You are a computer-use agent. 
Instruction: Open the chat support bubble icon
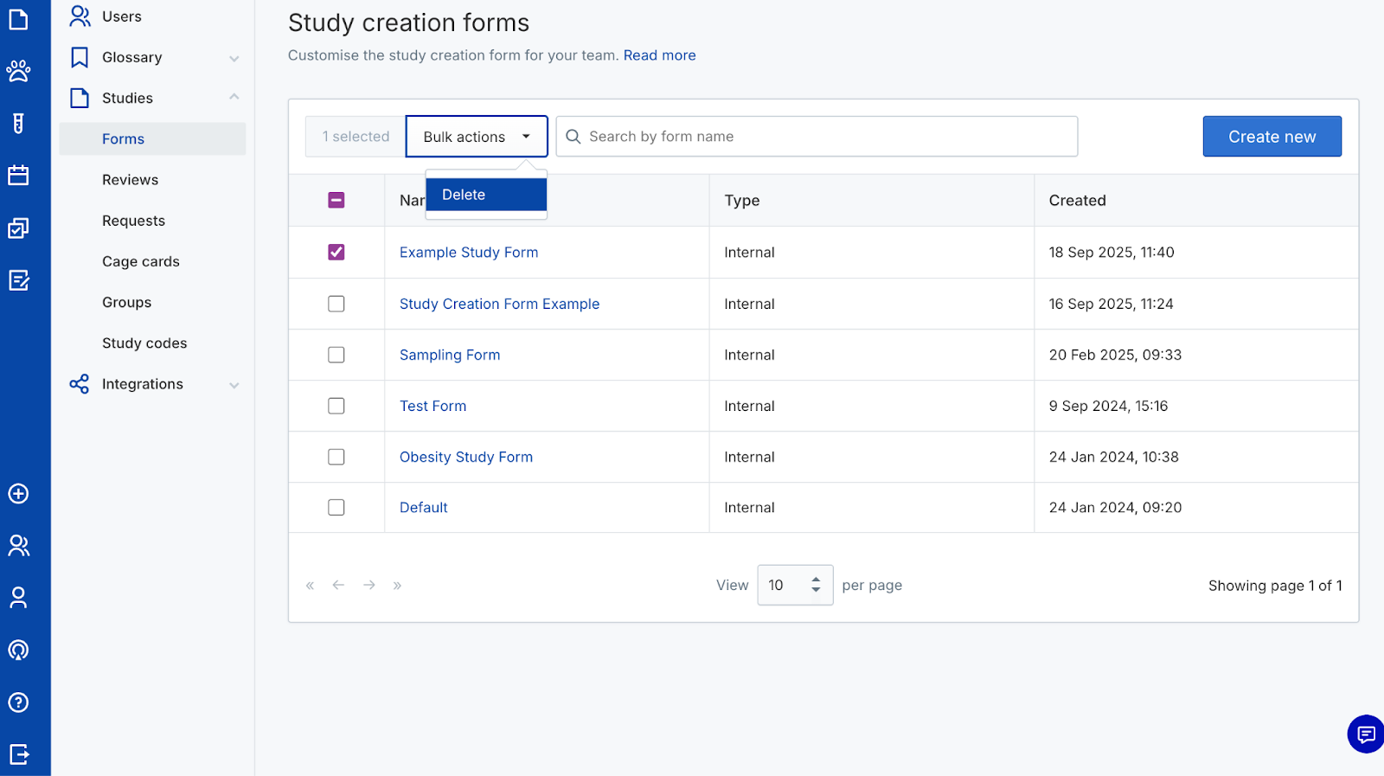click(x=1366, y=734)
